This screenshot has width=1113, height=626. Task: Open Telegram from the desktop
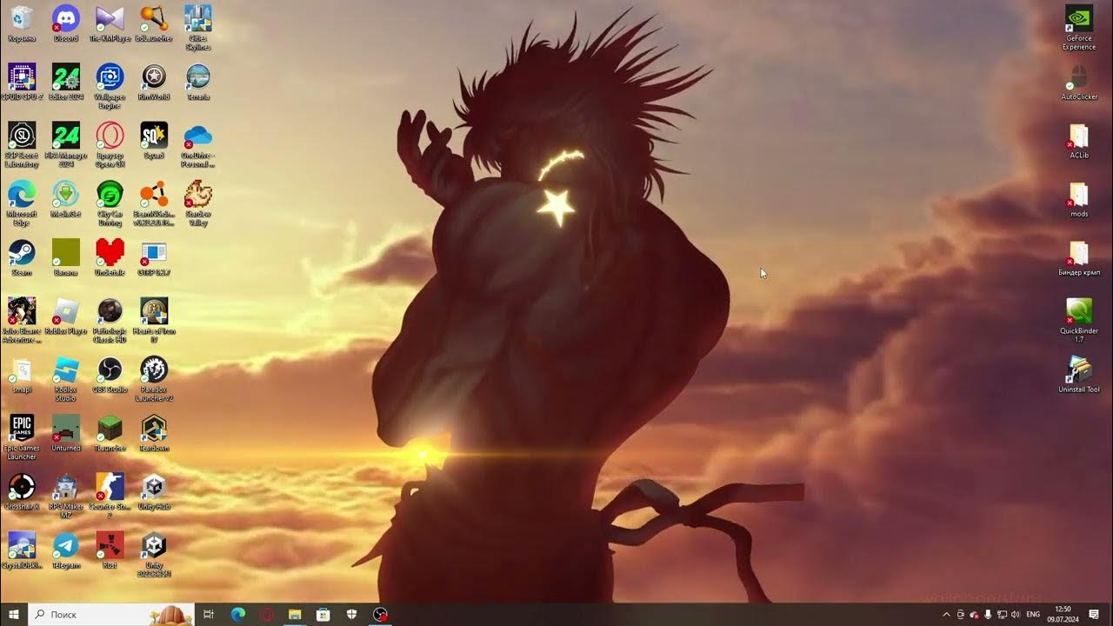pyautogui.click(x=66, y=549)
